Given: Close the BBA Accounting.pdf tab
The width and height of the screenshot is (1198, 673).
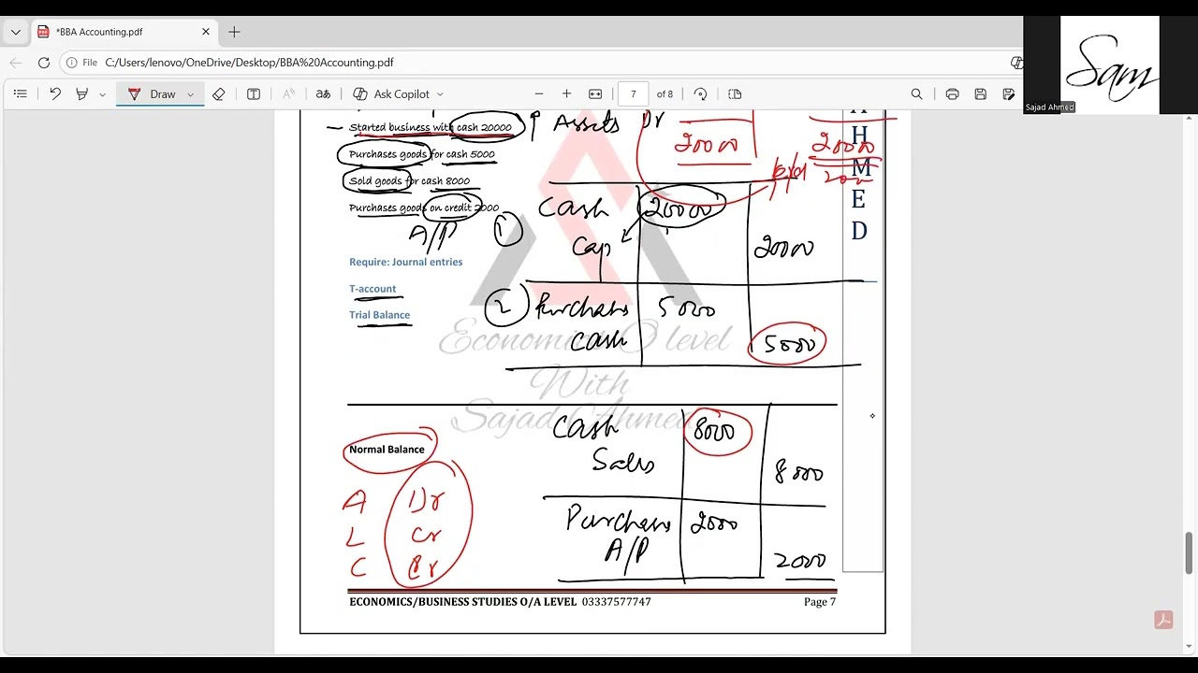Looking at the screenshot, I should (206, 32).
